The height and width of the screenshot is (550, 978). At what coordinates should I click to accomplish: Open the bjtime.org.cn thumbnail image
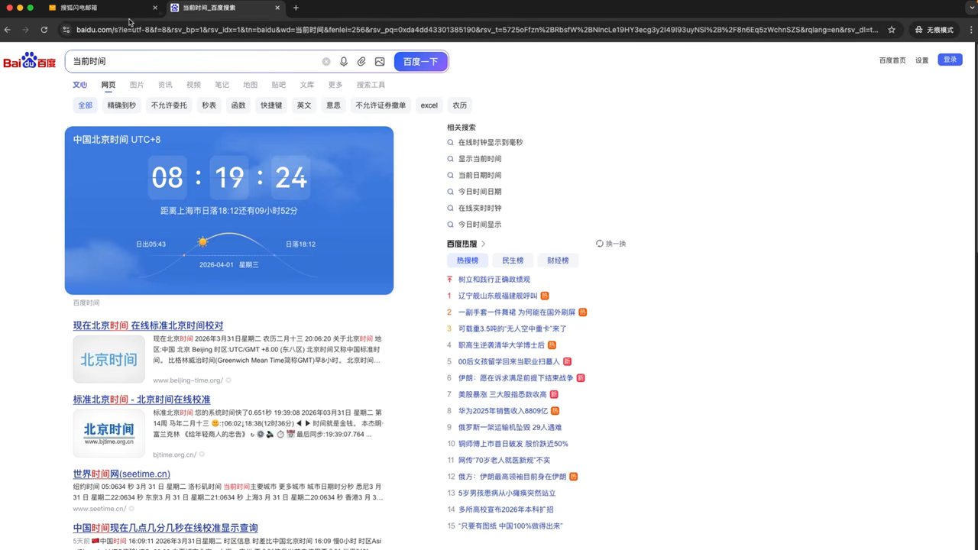108,433
